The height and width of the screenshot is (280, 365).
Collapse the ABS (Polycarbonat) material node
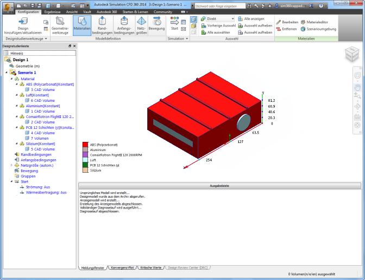coord(17,84)
